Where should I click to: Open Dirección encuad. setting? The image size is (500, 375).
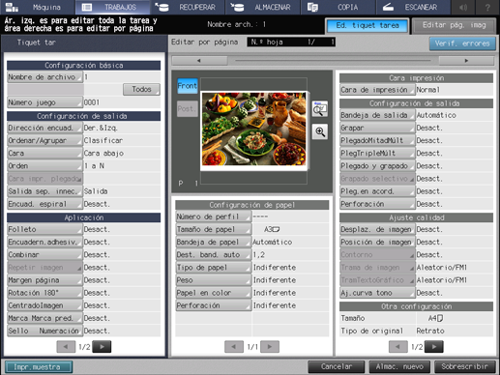click(x=44, y=128)
